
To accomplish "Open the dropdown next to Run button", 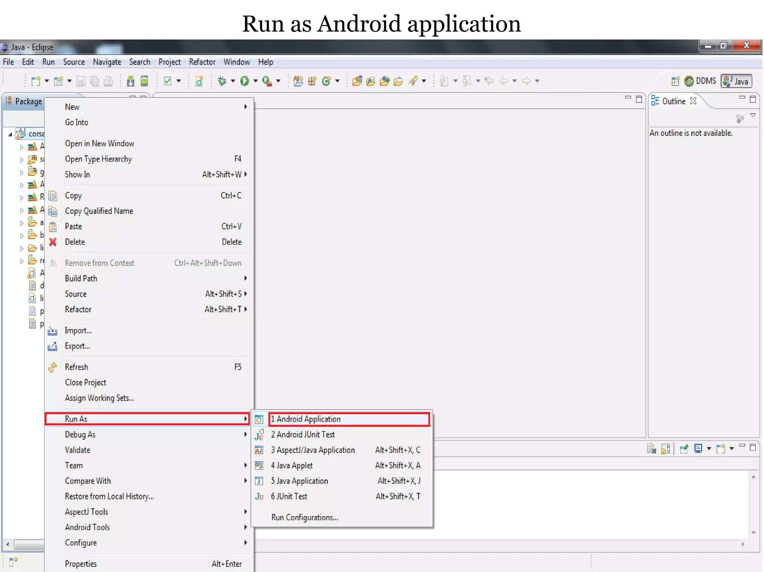I will [x=256, y=81].
